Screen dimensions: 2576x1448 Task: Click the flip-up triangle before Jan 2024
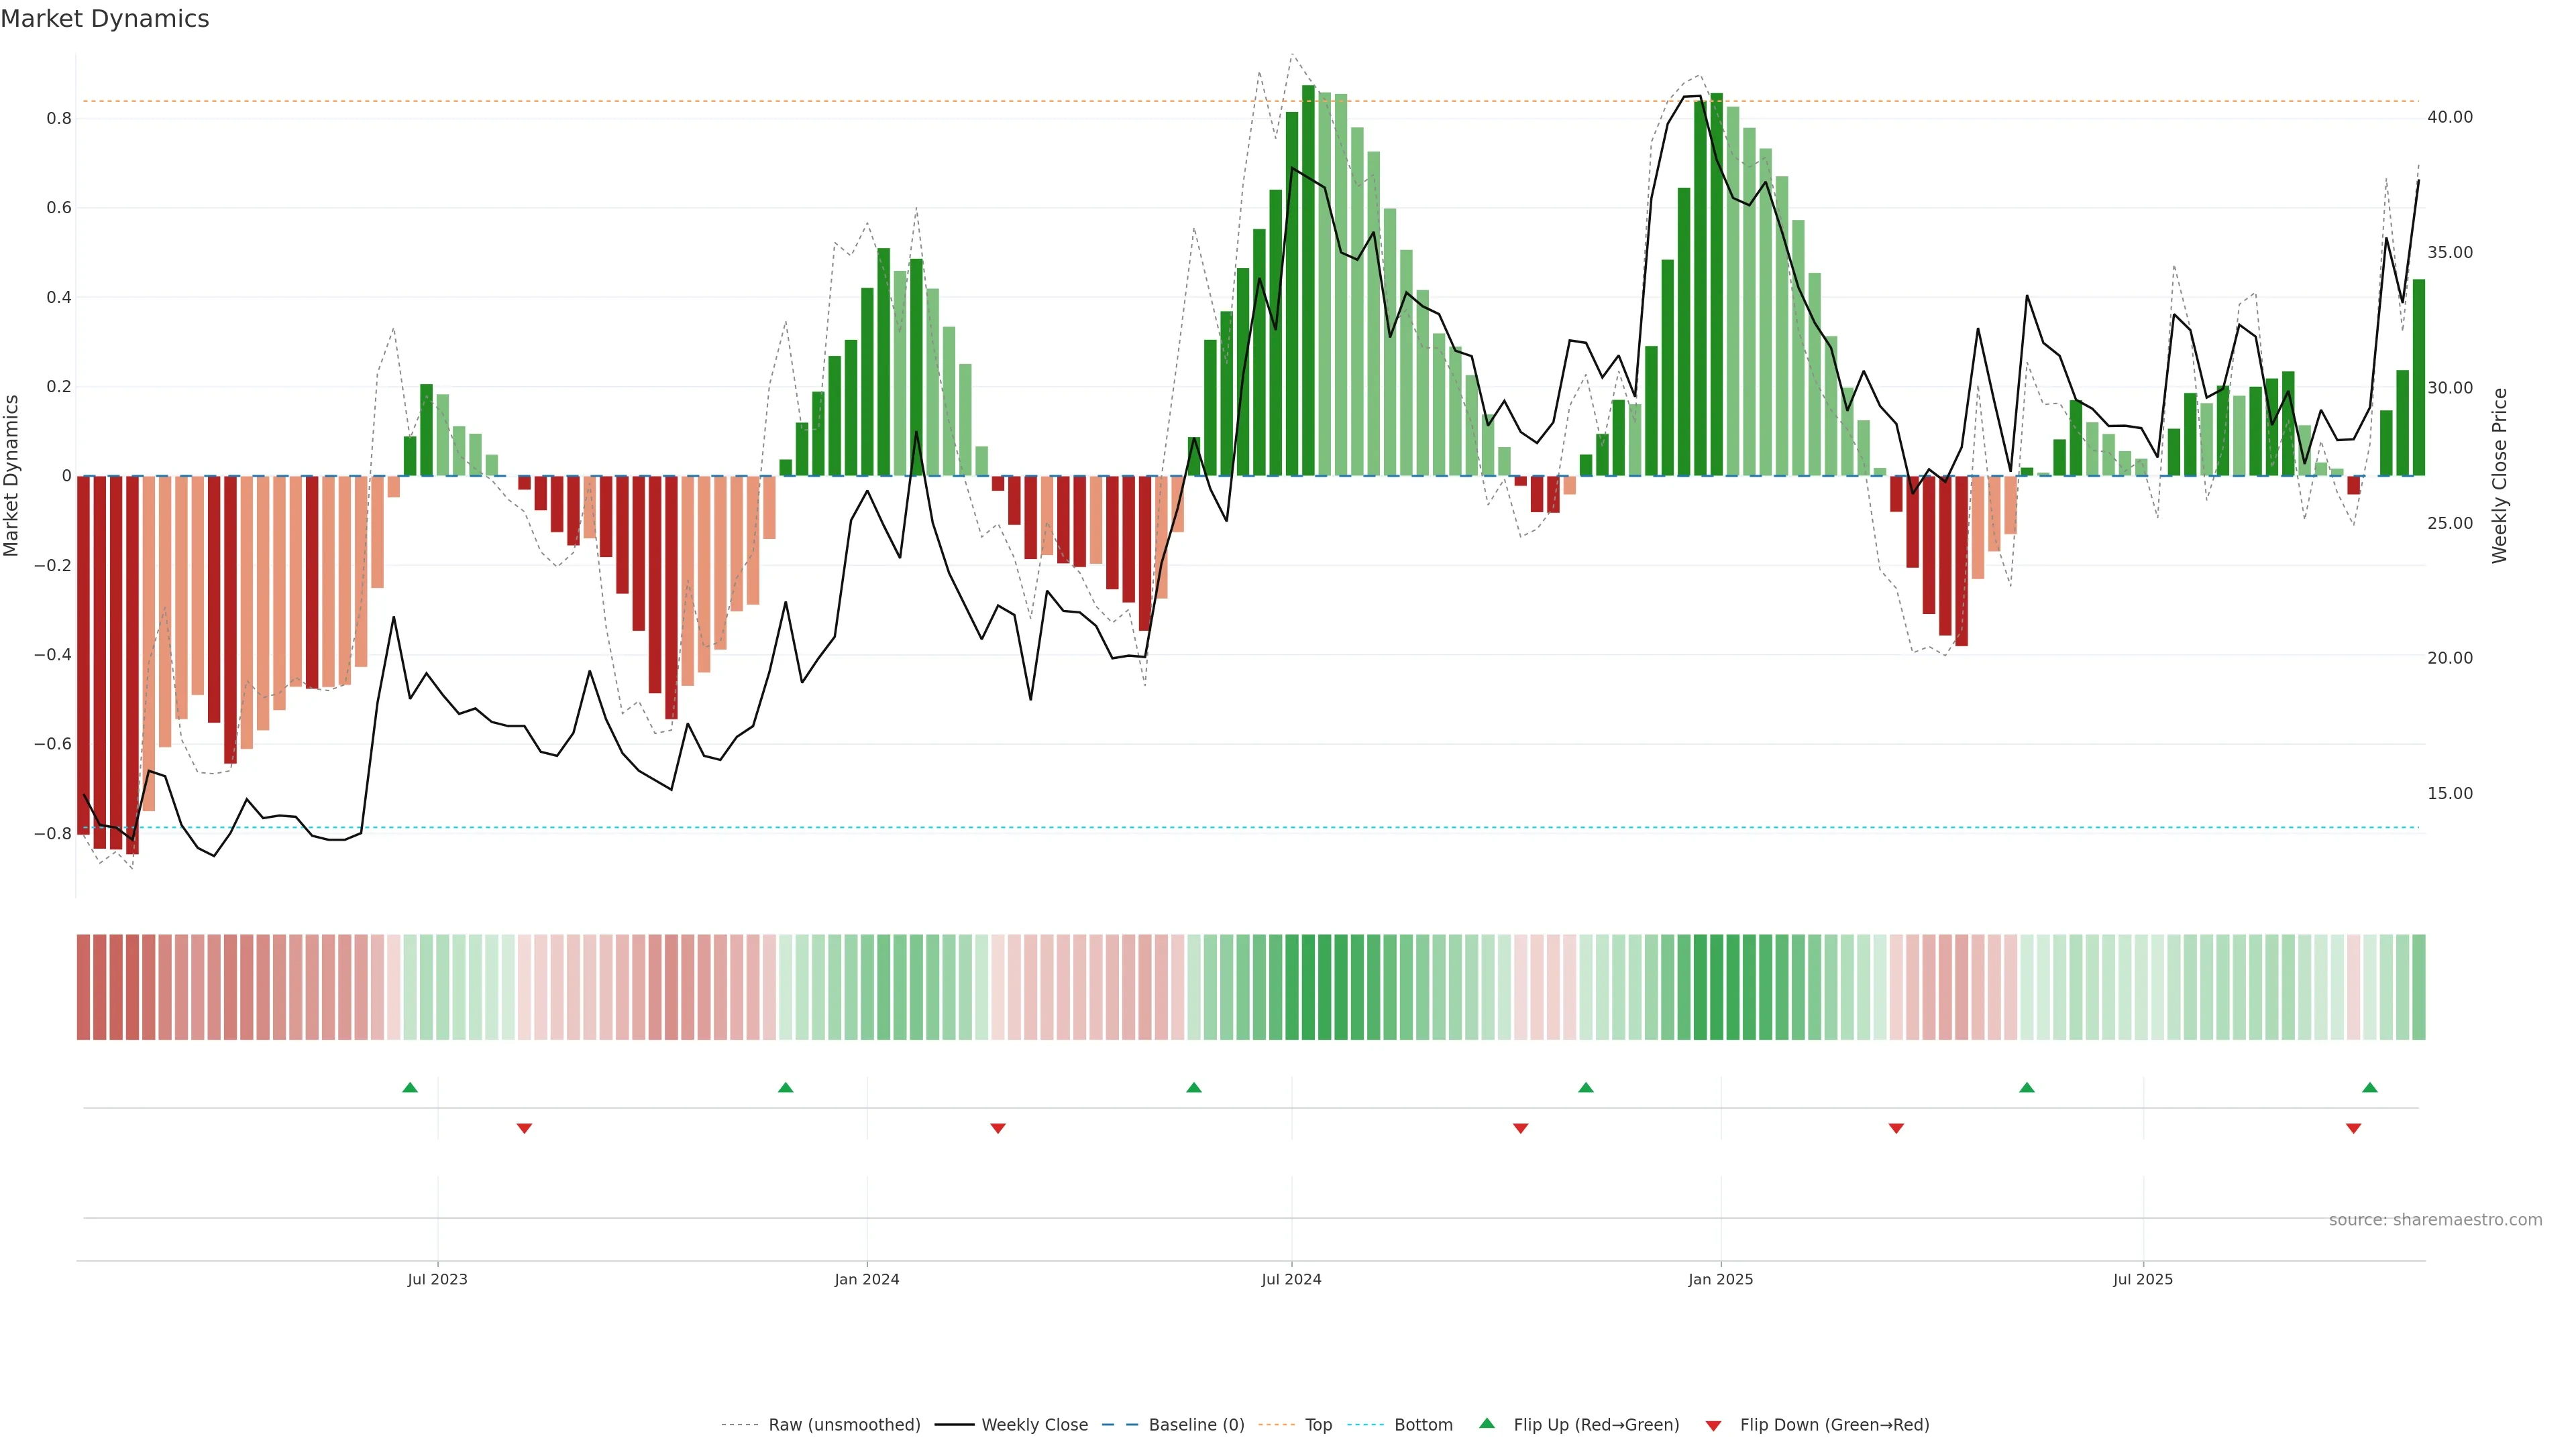785,1087
